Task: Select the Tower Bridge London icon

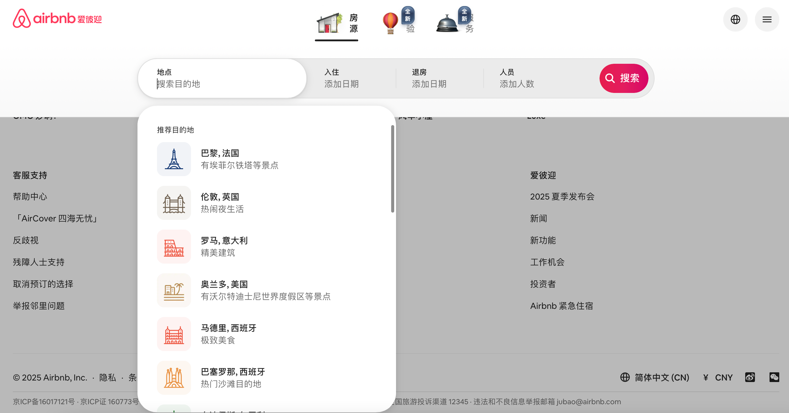Action: pos(174,203)
